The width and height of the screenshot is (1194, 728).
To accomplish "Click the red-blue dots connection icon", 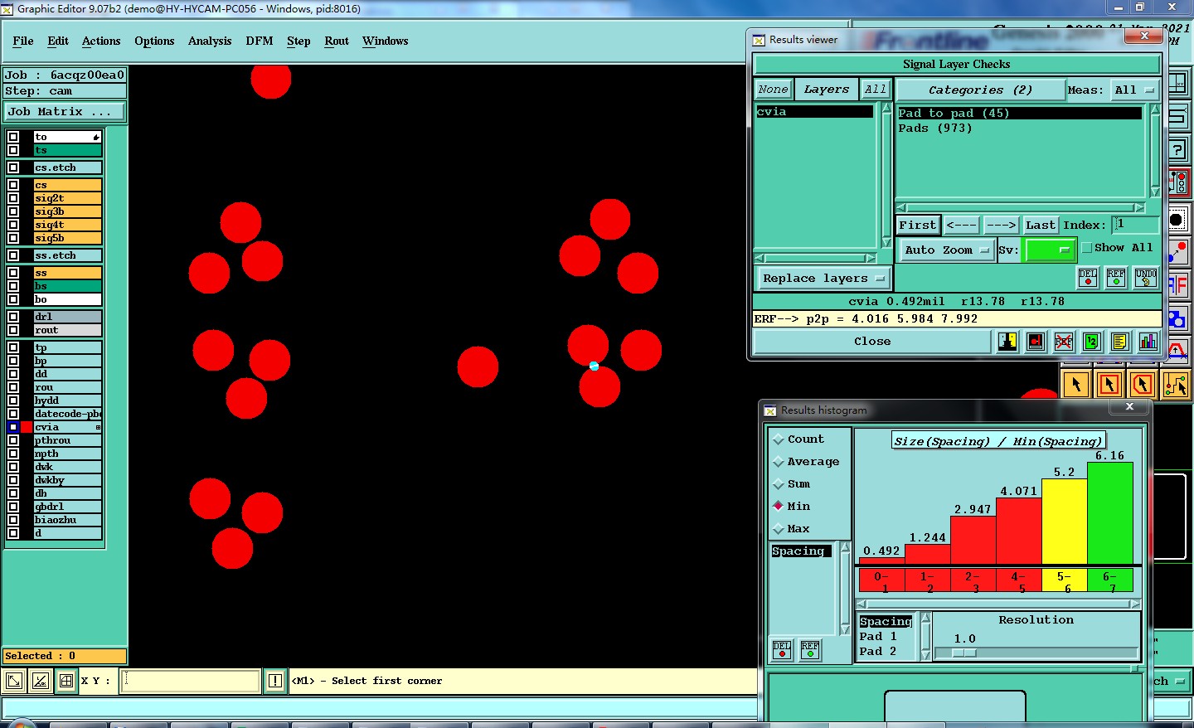I will click(x=1177, y=252).
